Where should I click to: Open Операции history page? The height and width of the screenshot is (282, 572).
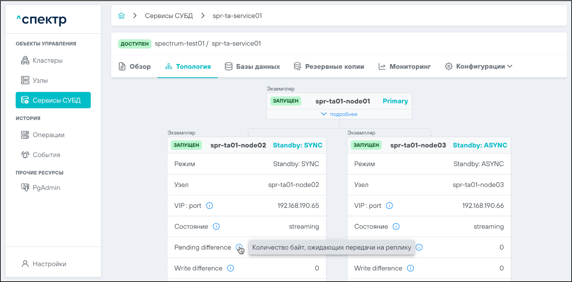(48, 135)
